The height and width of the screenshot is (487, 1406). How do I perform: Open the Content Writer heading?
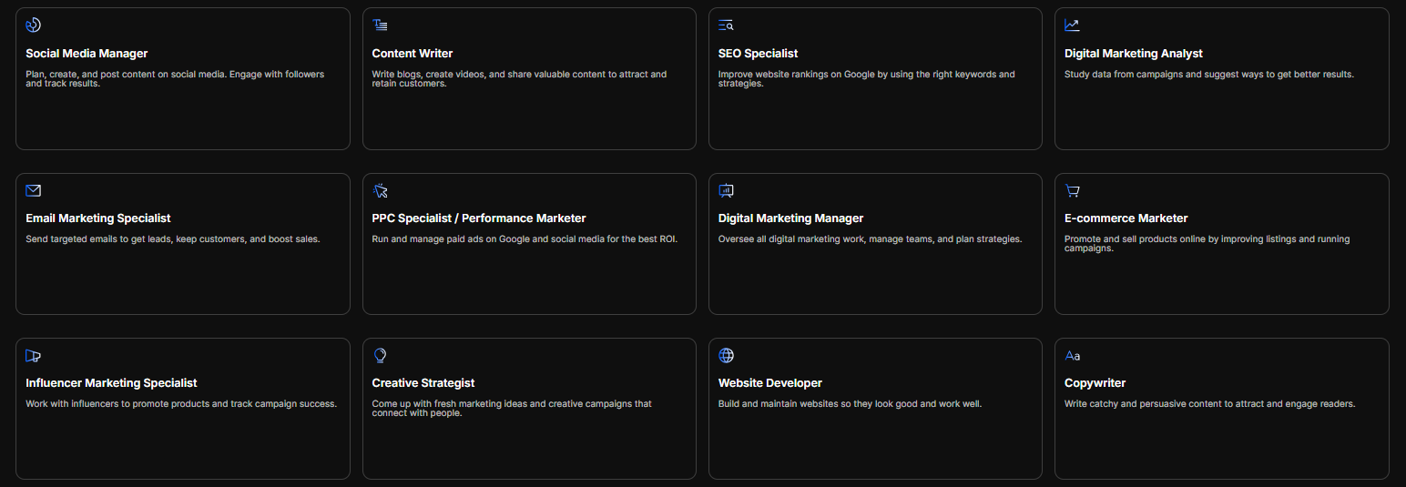point(413,54)
